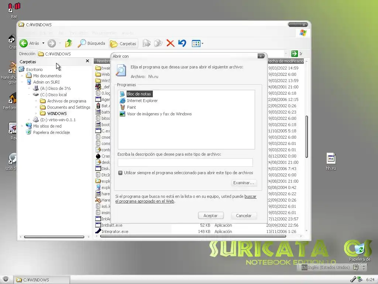This screenshot has height=284, width=378.
Task: Click the pen tray icon near clock
Action: 353,280
